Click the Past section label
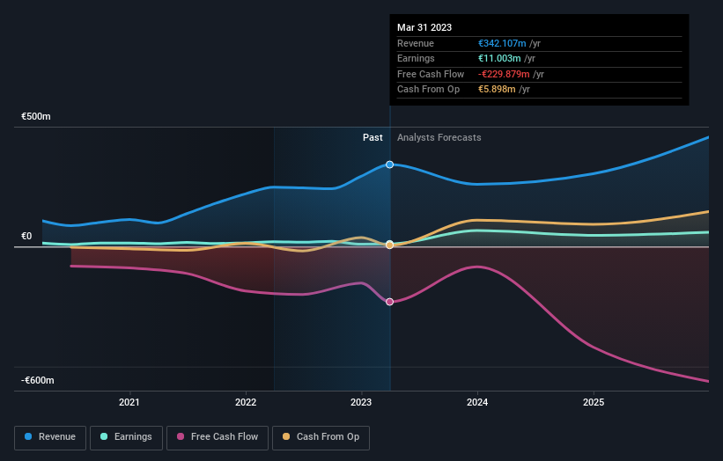This screenshot has width=723, height=461. (373, 138)
